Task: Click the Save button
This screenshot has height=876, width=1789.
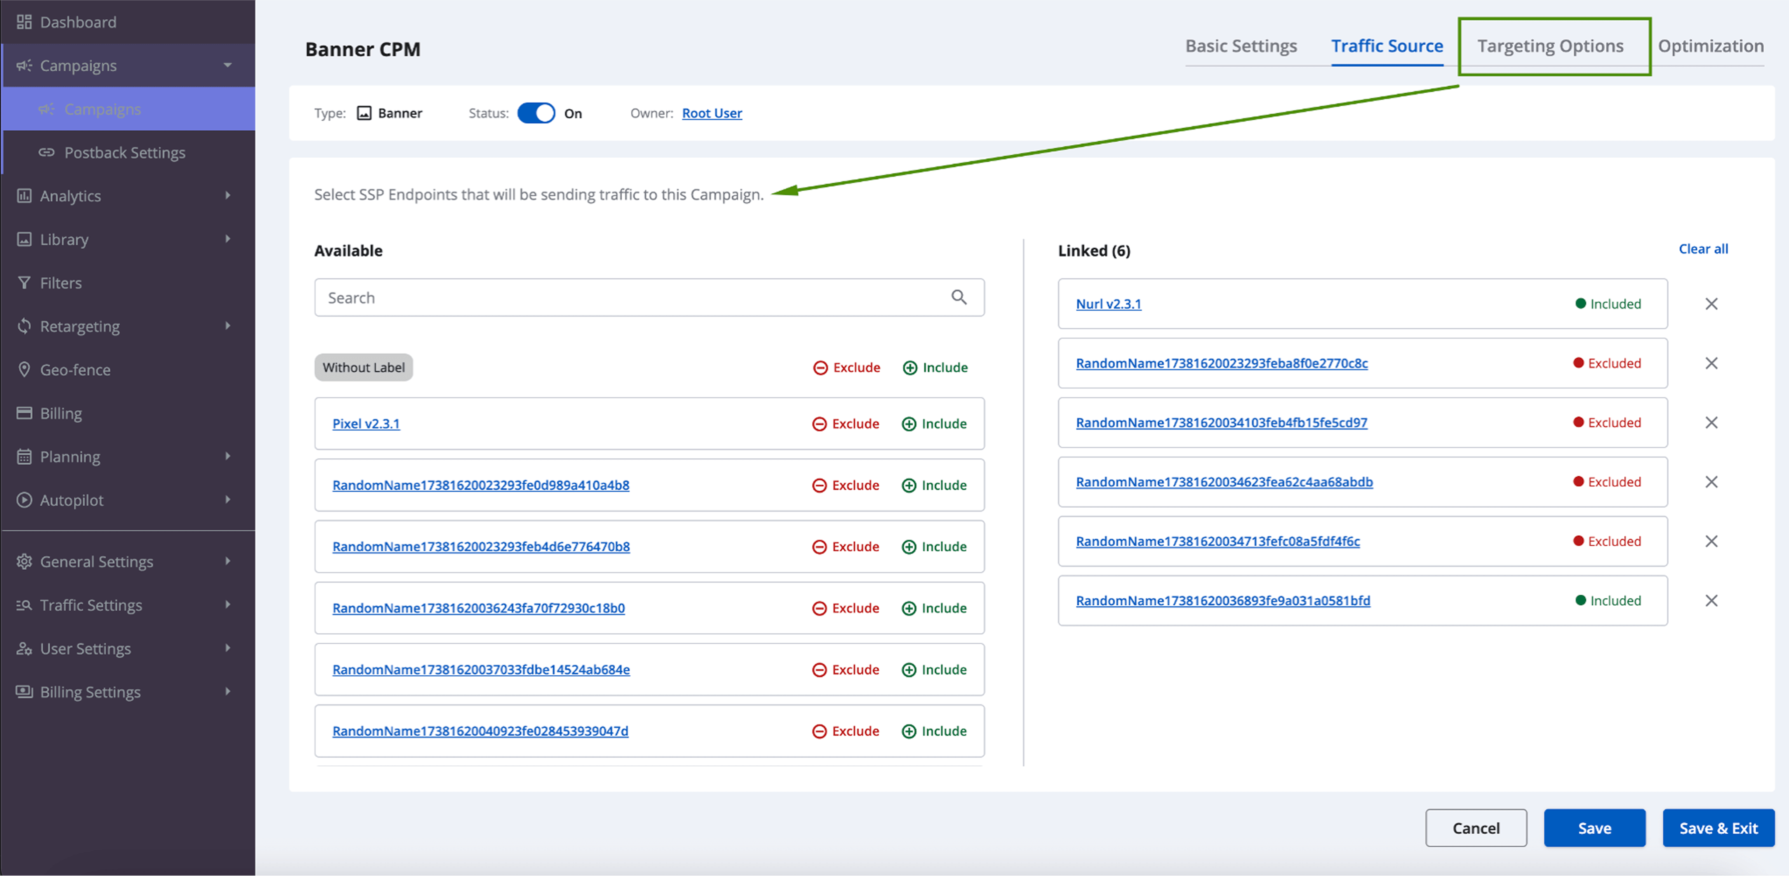Action: pos(1594,828)
